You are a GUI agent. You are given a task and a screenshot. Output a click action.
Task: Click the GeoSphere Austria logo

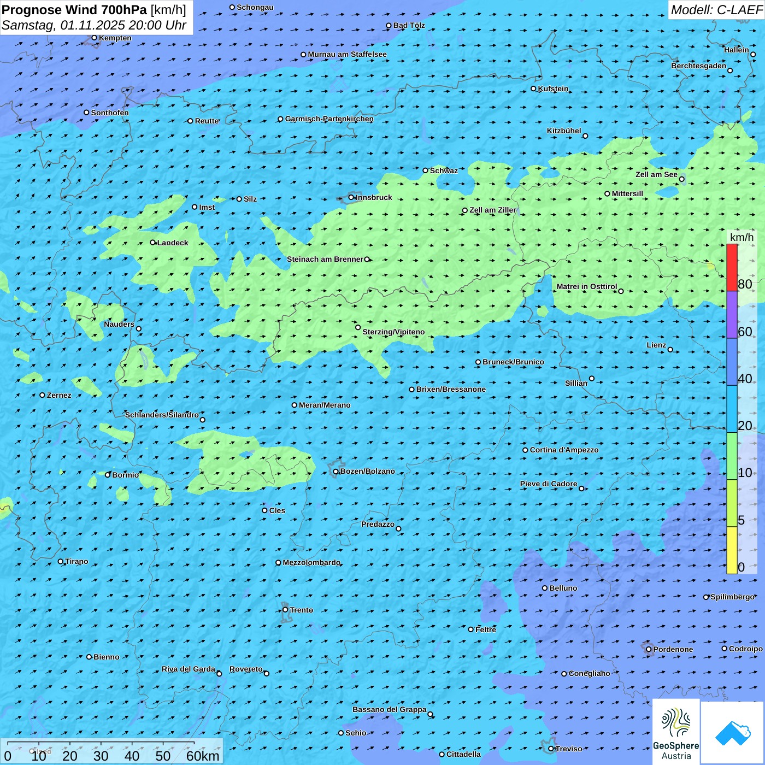[x=676, y=732]
